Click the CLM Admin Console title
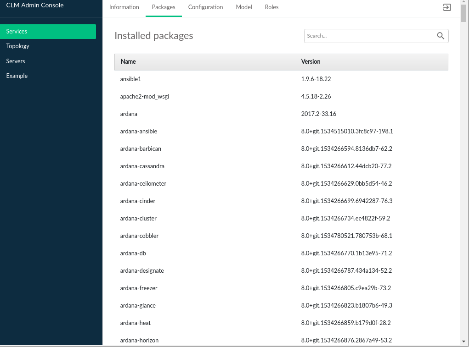Screen dimensions: 469x347 (35, 6)
